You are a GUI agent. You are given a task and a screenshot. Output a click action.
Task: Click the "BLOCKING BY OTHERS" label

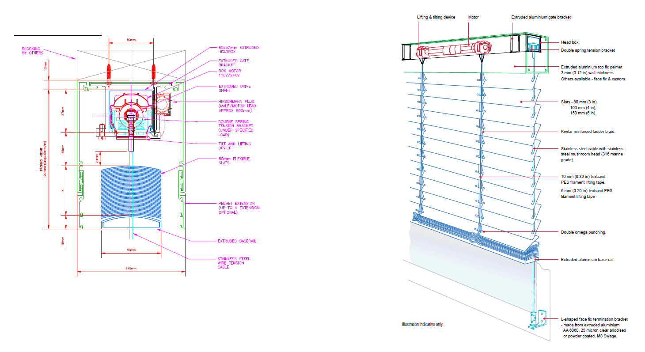point(33,51)
